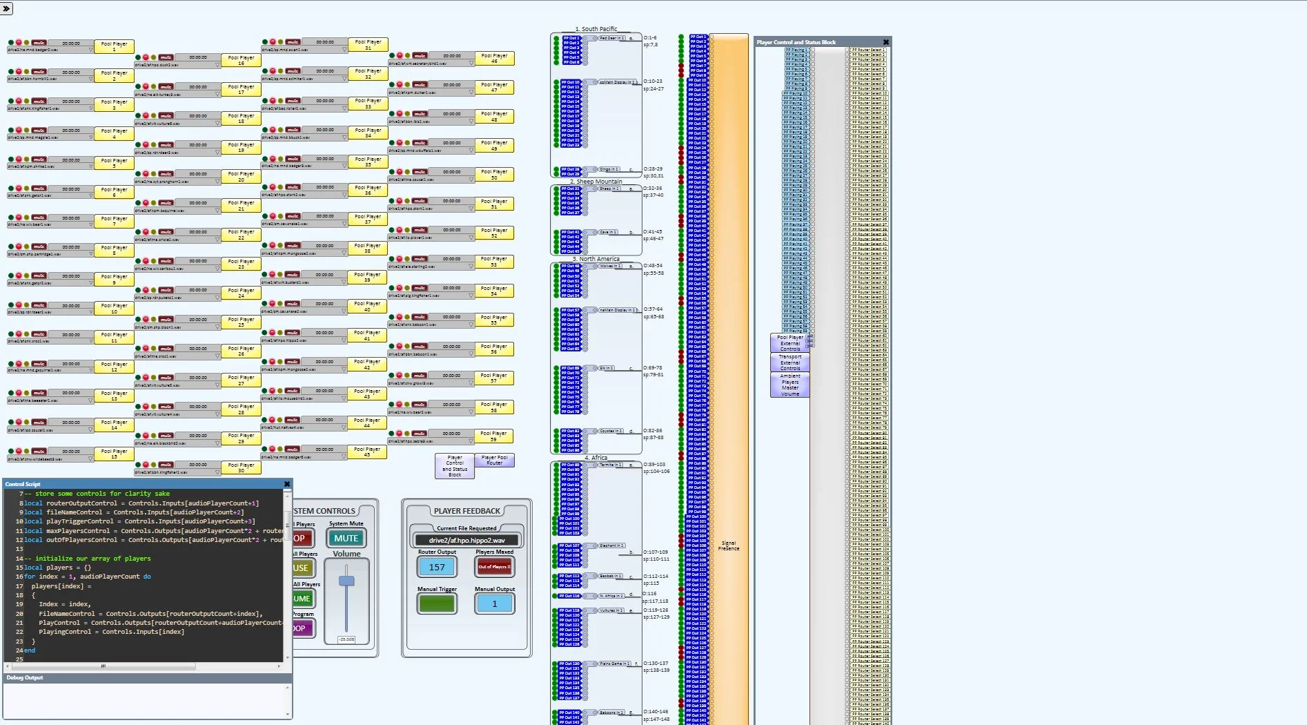Click the yellow round button for Pool Player 31
This screenshot has width=1307, height=725.
pyautogui.click(x=280, y=42)
